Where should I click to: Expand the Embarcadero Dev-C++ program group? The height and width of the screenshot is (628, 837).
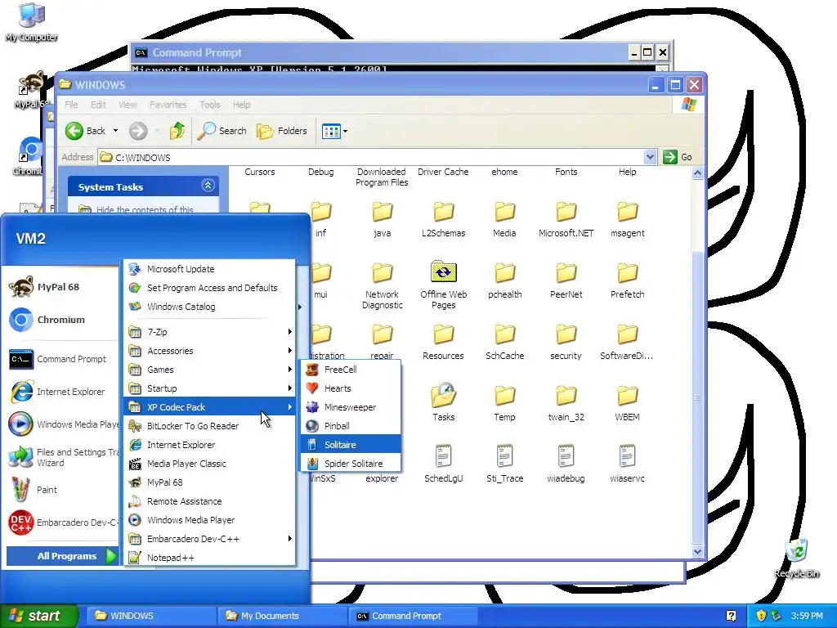(209, 539)
